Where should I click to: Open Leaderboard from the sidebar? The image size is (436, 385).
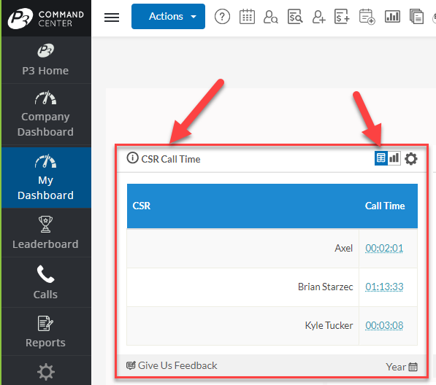point(45,233)
